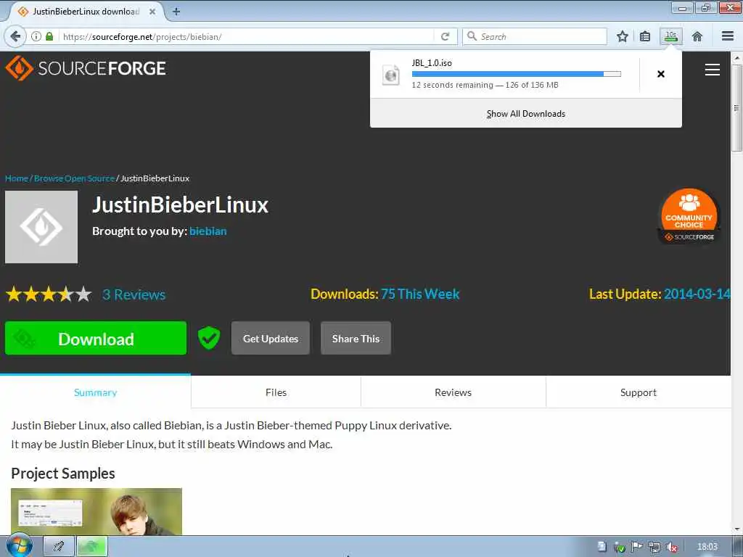Viewport: 743px width, 557px height.
Task: Click the JBL_1.0.iso file icon
Action: [x=391, y=75]
